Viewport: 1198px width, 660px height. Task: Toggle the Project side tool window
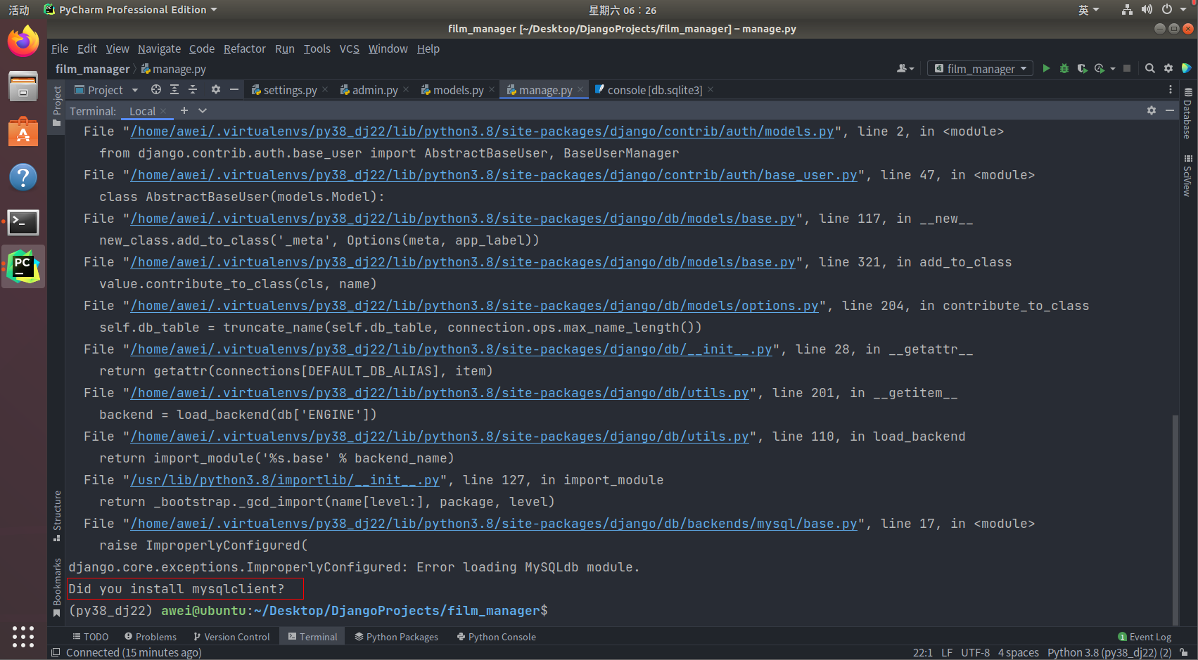[57, 106]
